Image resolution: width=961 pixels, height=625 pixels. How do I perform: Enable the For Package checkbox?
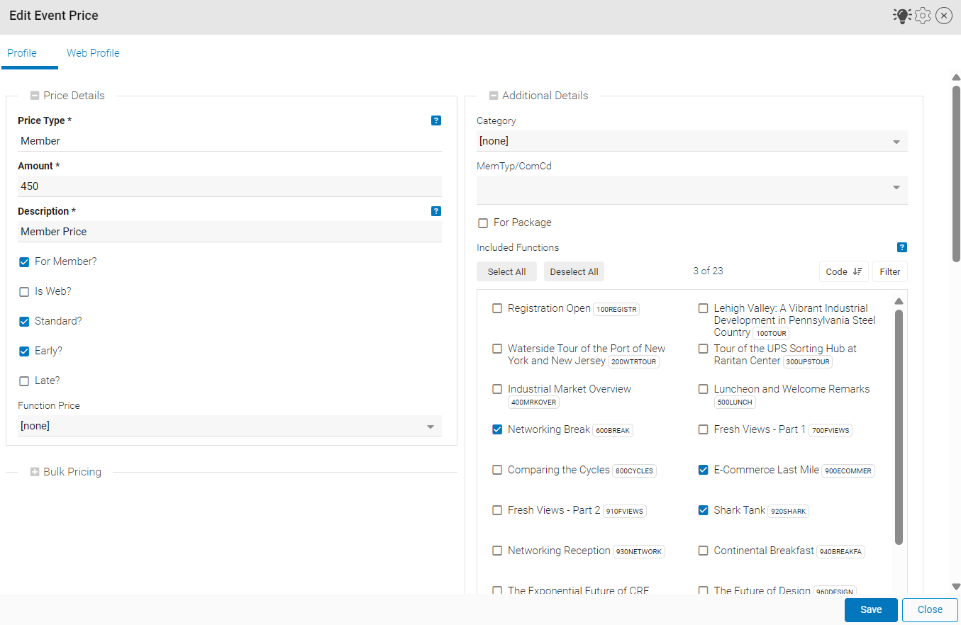tap(483, 223)
